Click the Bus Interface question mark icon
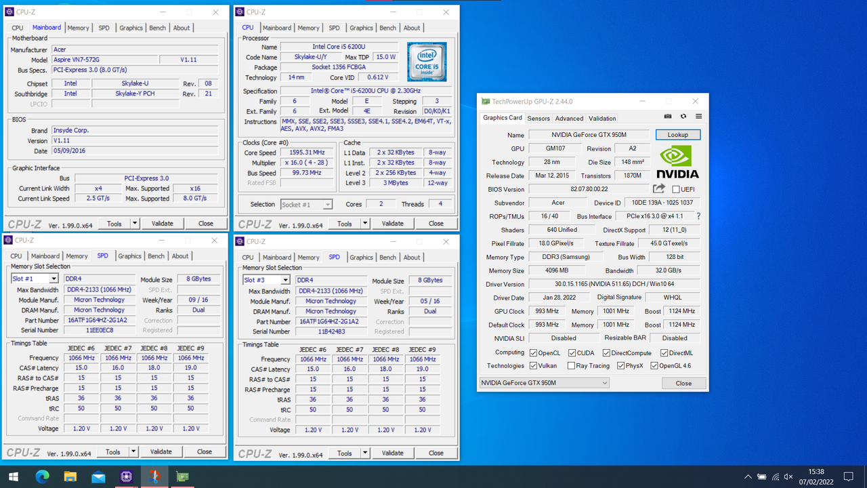This screenshot has height=488, width=867. [x=698, y=216]
